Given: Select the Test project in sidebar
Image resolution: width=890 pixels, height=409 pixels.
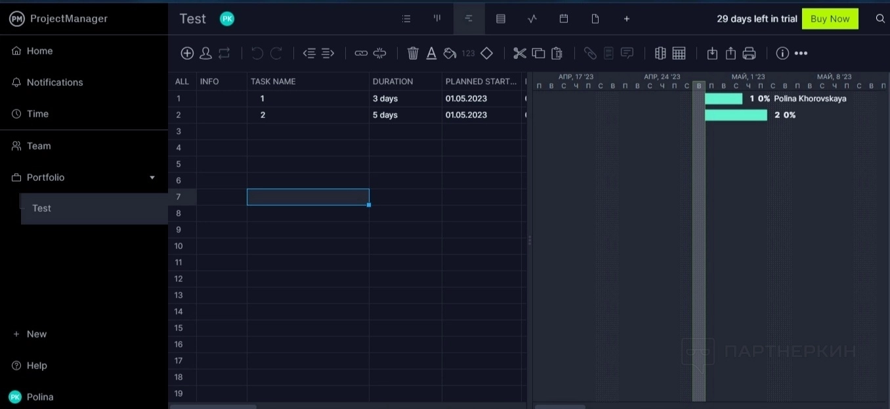Looking at the screenshot, I should coord(42,208).
